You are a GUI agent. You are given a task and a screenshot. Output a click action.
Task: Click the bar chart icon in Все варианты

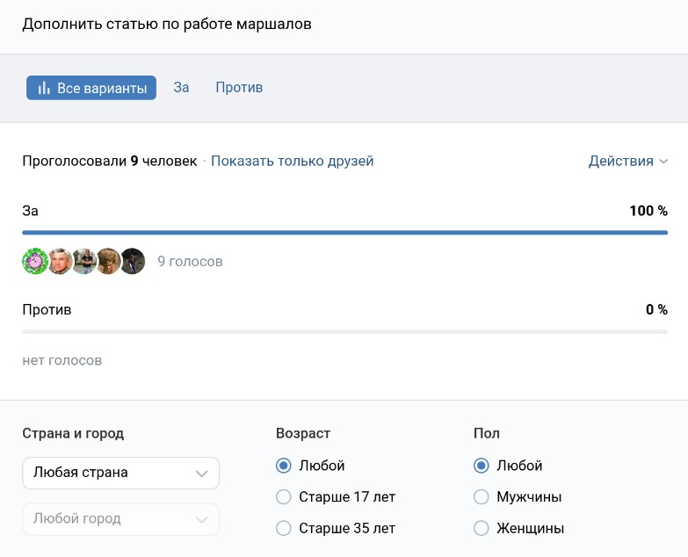click(x=44, y=88)
